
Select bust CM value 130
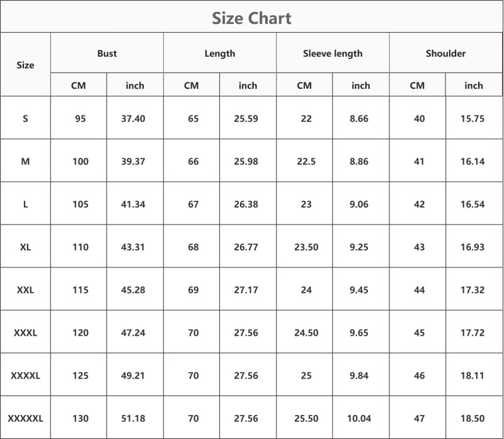click(x=81, y=418)
